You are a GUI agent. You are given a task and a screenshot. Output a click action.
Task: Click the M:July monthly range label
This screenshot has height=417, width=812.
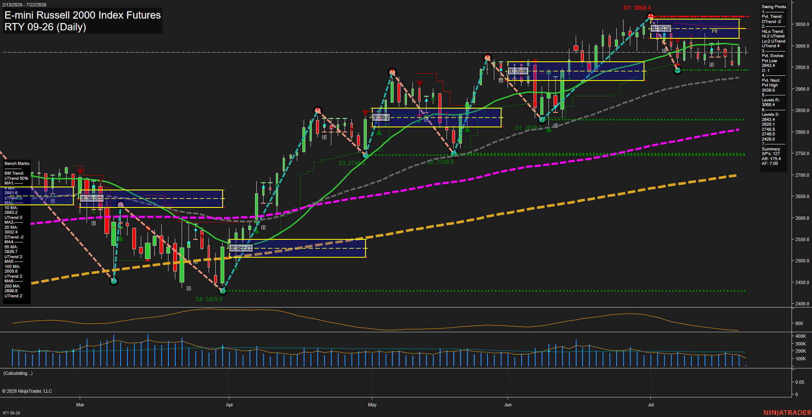tap(661, 28)
